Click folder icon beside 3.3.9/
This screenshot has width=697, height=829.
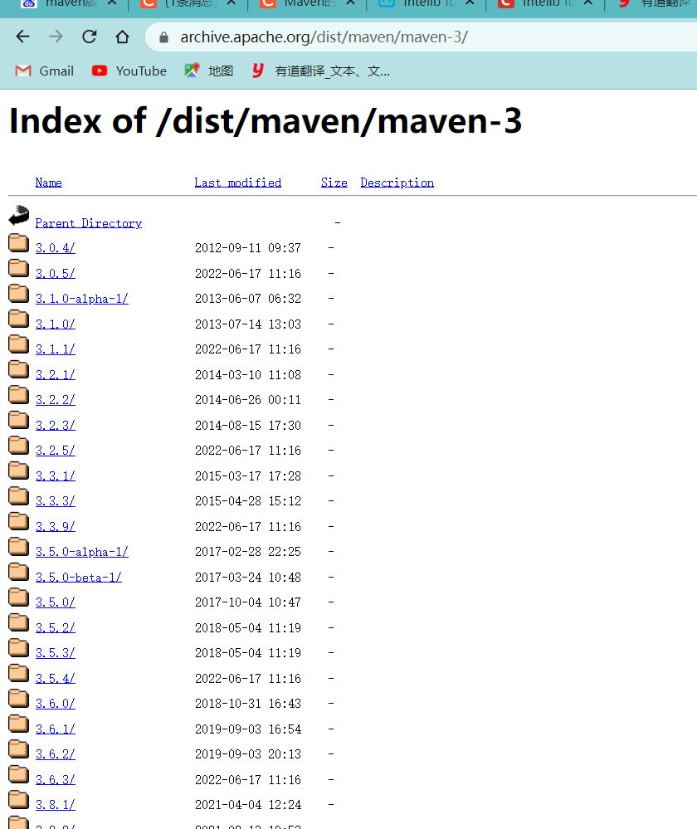19,521
